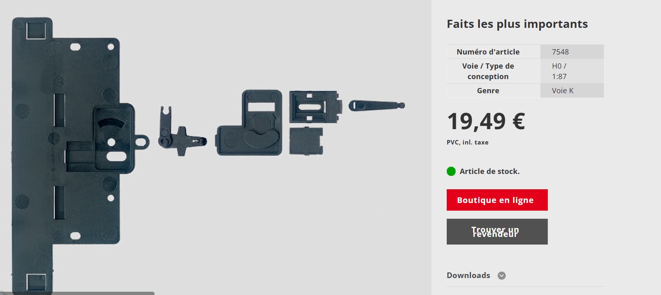Expand the Downloads chevron icon
The width and height of the screenshot is (661, 295).
point(501,276)
